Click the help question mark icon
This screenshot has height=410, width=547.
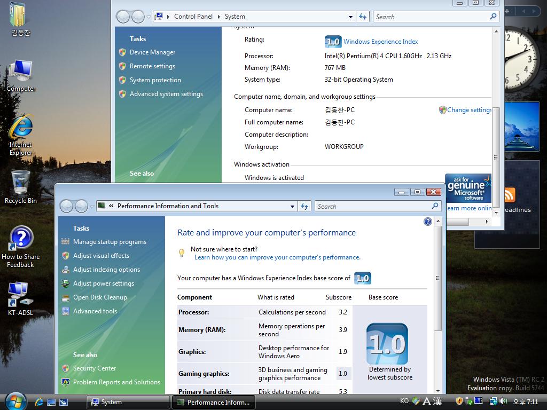[427, 222]
